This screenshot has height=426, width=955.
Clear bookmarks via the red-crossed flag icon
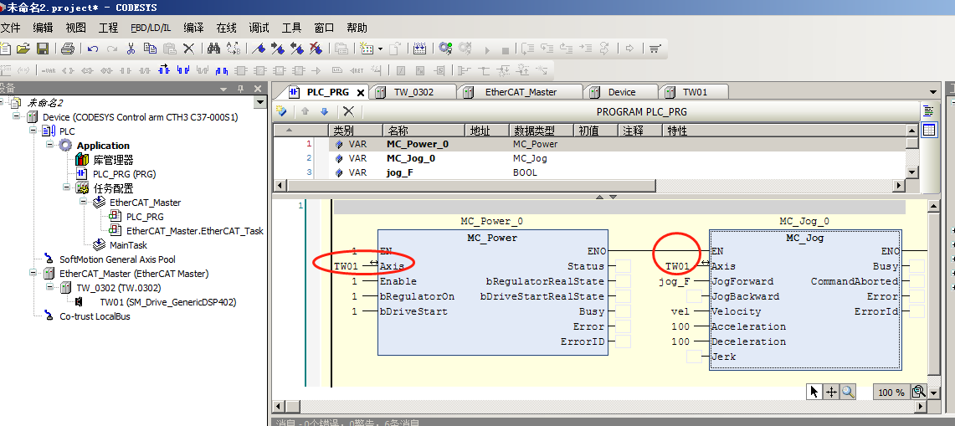click(x=316, y=49)
